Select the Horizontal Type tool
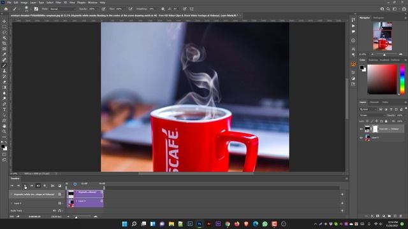 tap(4, 109)
